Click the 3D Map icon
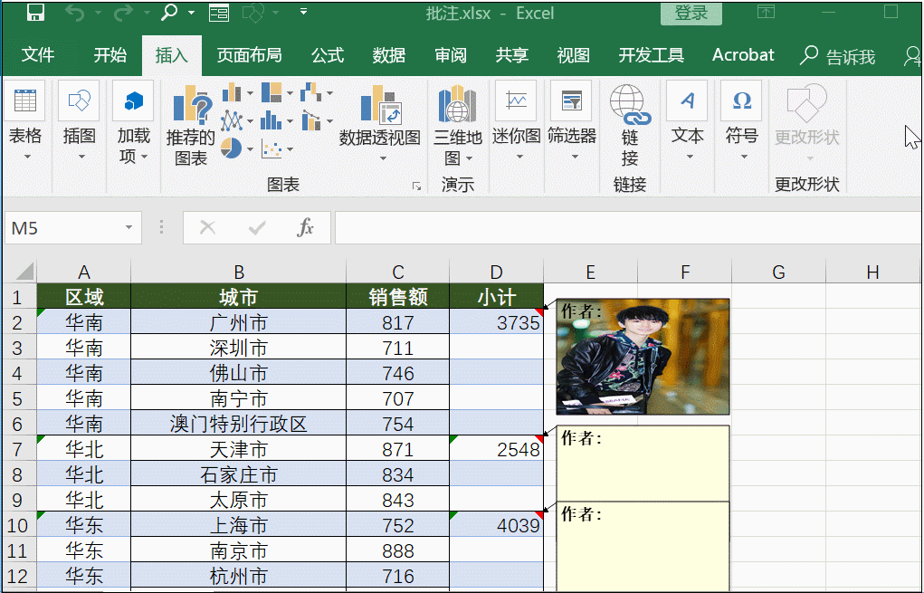The image size is (924, 593). click(x=457, y=106)
